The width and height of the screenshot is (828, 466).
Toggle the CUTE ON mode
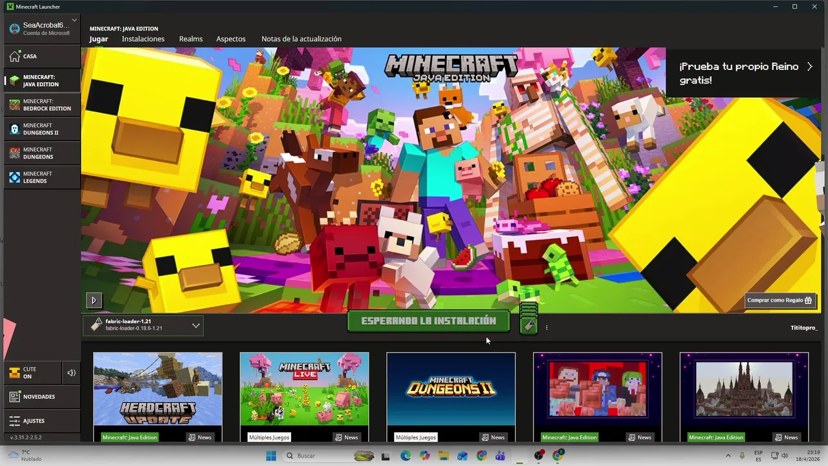[32, 373]
